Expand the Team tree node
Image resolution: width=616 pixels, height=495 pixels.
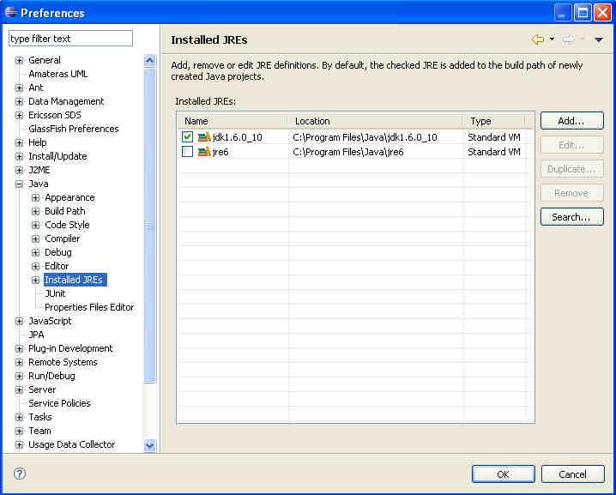tap(19, 432)
